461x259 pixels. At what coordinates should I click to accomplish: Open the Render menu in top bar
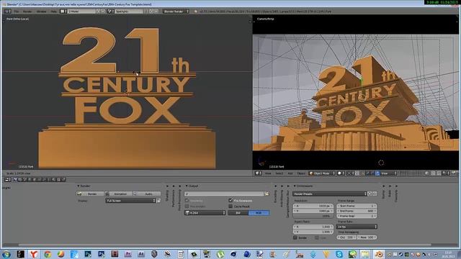(27, 12)
